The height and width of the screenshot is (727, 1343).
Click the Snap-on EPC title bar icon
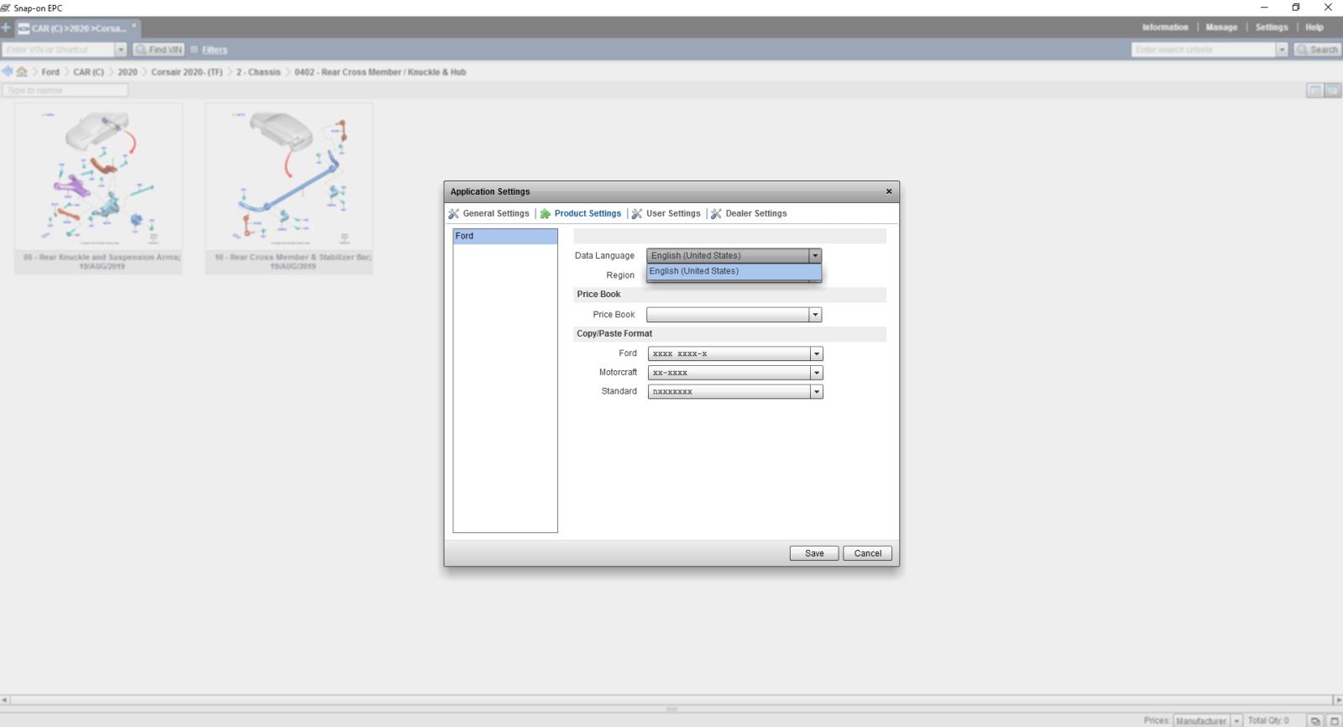click(6, 8)
